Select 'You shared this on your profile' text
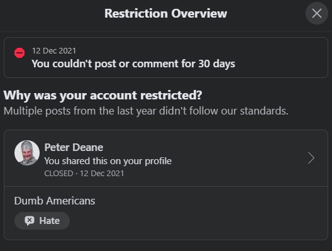Screen dimensions: 332x251 pyautogui.click(x=108, y=161)
